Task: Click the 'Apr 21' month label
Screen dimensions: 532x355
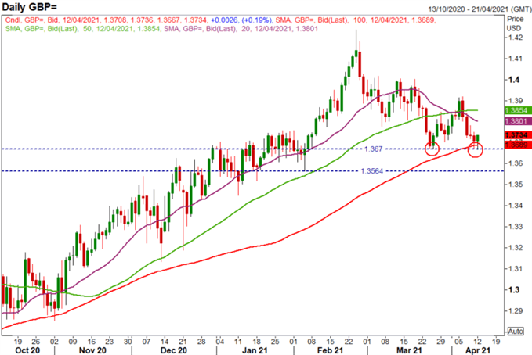Action: (478, 350)
